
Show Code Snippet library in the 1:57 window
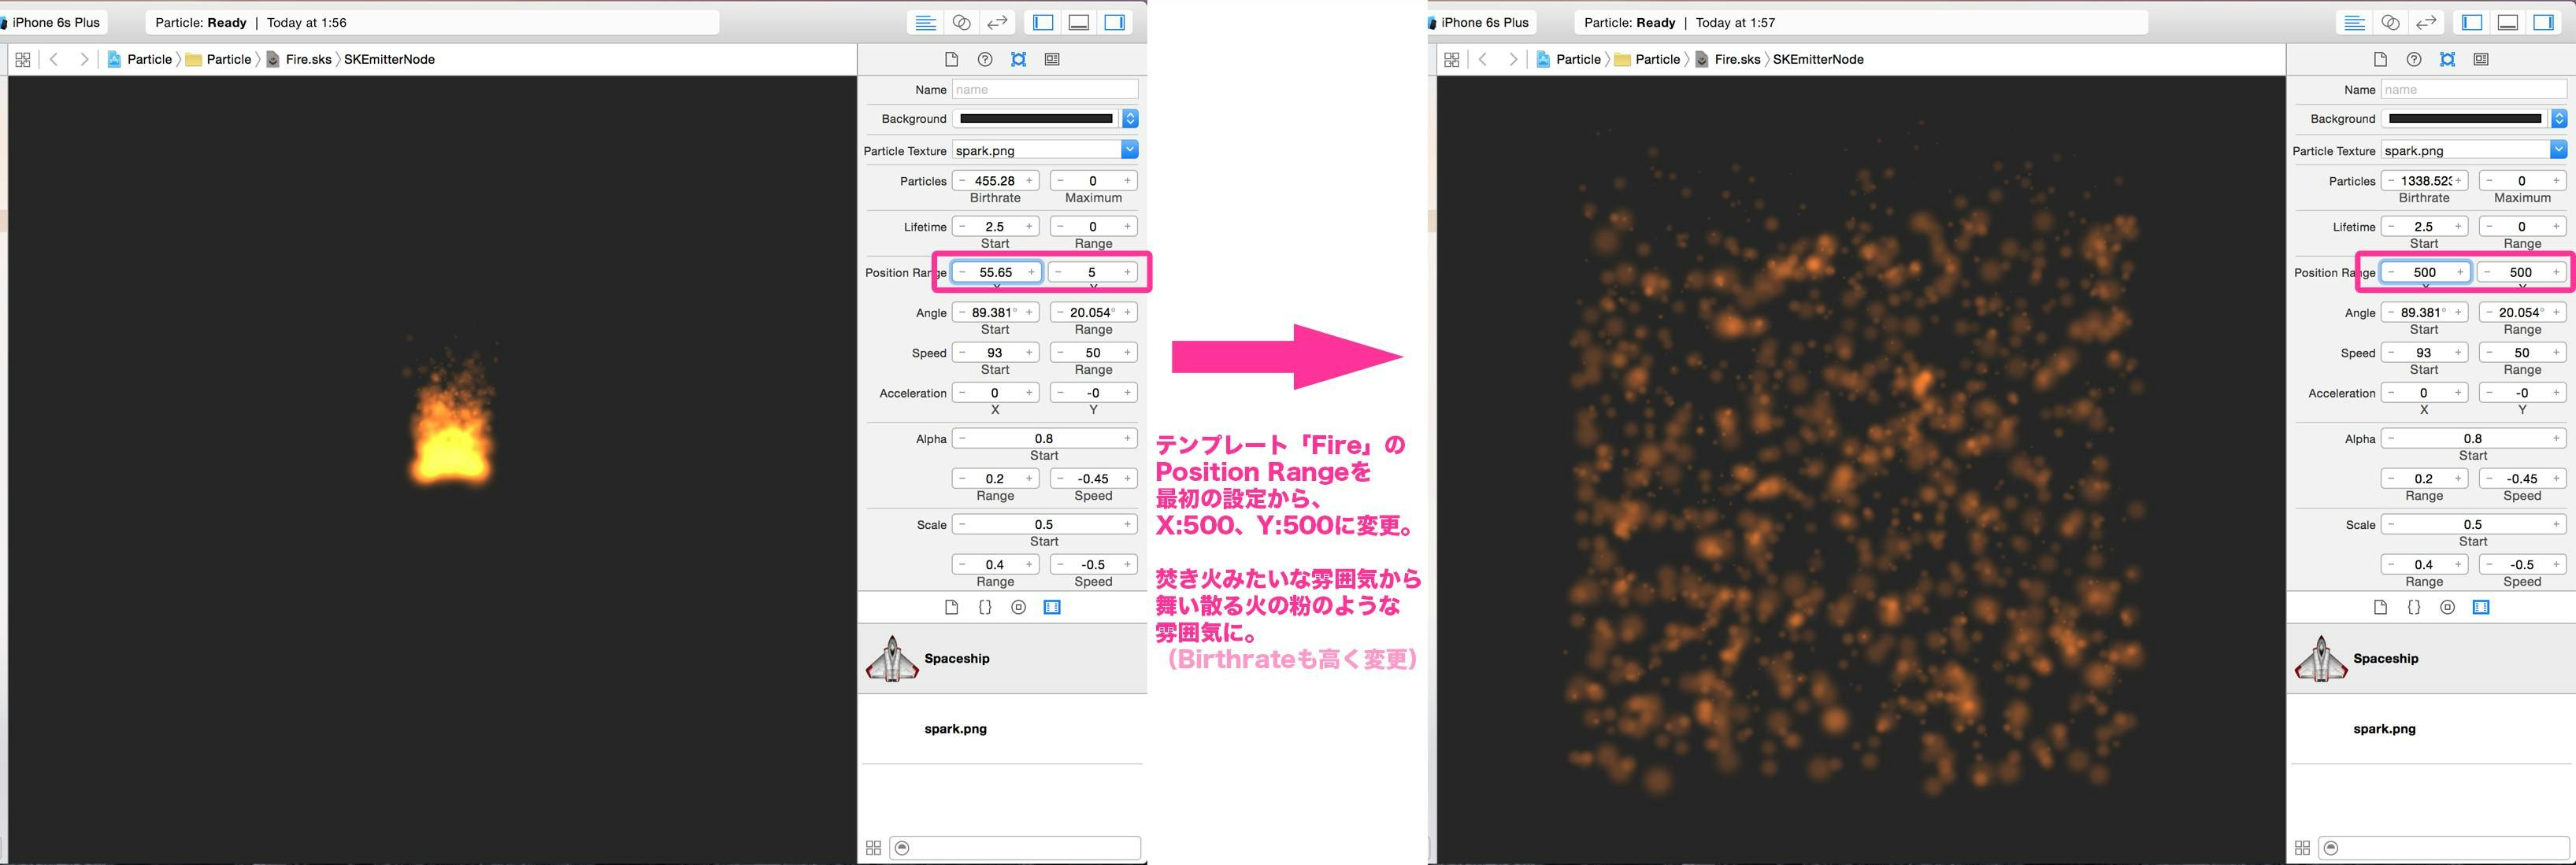[2414, 607]
